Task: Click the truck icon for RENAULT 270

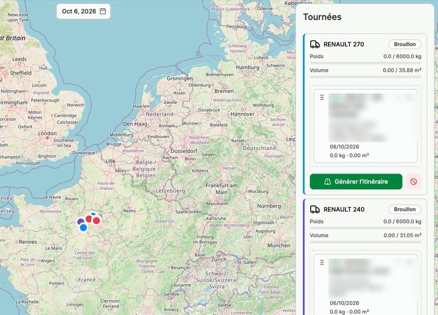Action: click(x=315, y=44)
